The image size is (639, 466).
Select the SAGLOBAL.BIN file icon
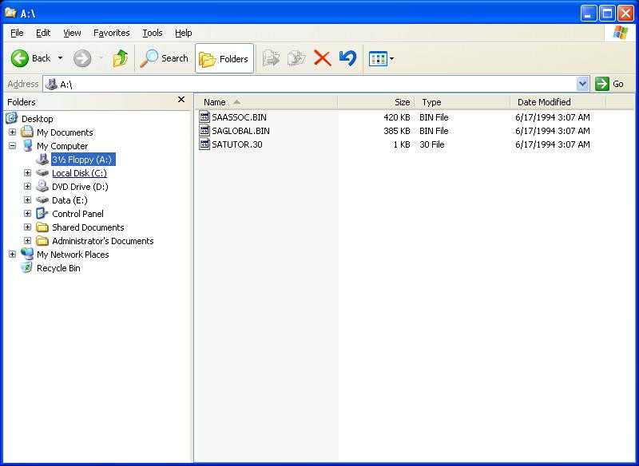[206, 131]
